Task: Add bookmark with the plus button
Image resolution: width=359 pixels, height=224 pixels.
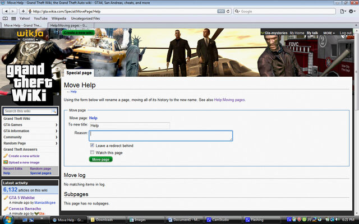Action: point(23,11)
